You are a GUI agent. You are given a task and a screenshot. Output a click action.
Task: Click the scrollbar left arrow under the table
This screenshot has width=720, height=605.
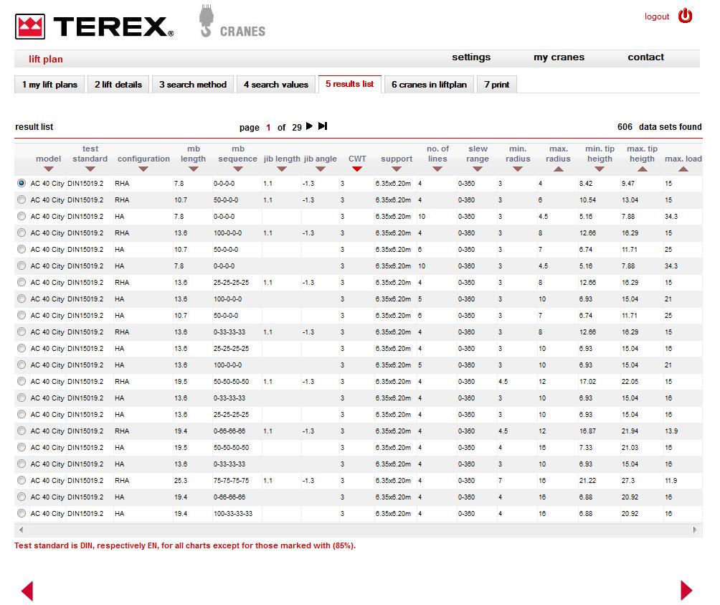click(21, 530)
